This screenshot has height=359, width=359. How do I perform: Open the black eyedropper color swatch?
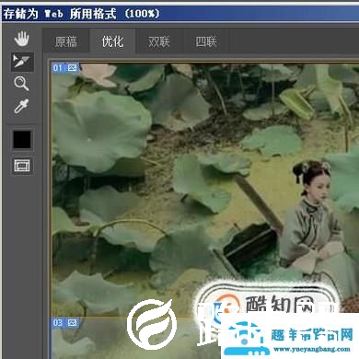[x=22, y=140]
